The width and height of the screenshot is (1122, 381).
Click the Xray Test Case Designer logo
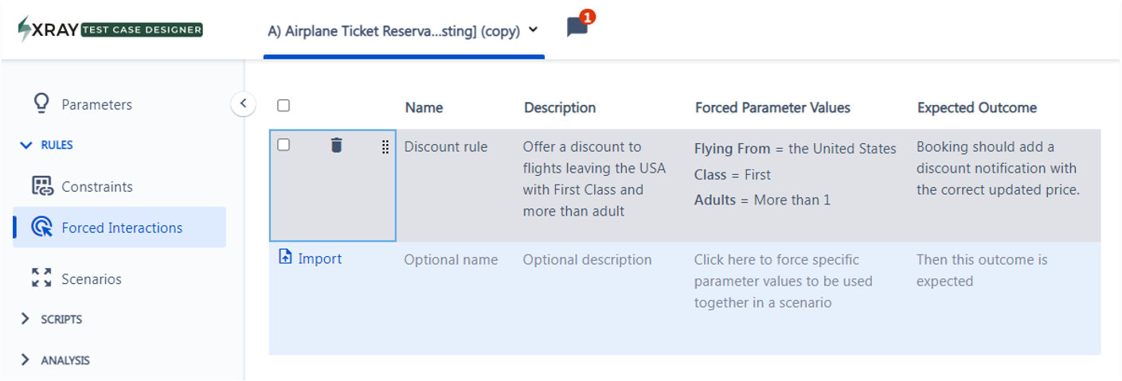tap(110, 29)
